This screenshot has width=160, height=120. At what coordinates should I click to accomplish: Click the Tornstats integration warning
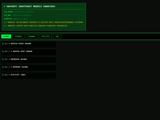pyautogui.click(x=36, y=26)
